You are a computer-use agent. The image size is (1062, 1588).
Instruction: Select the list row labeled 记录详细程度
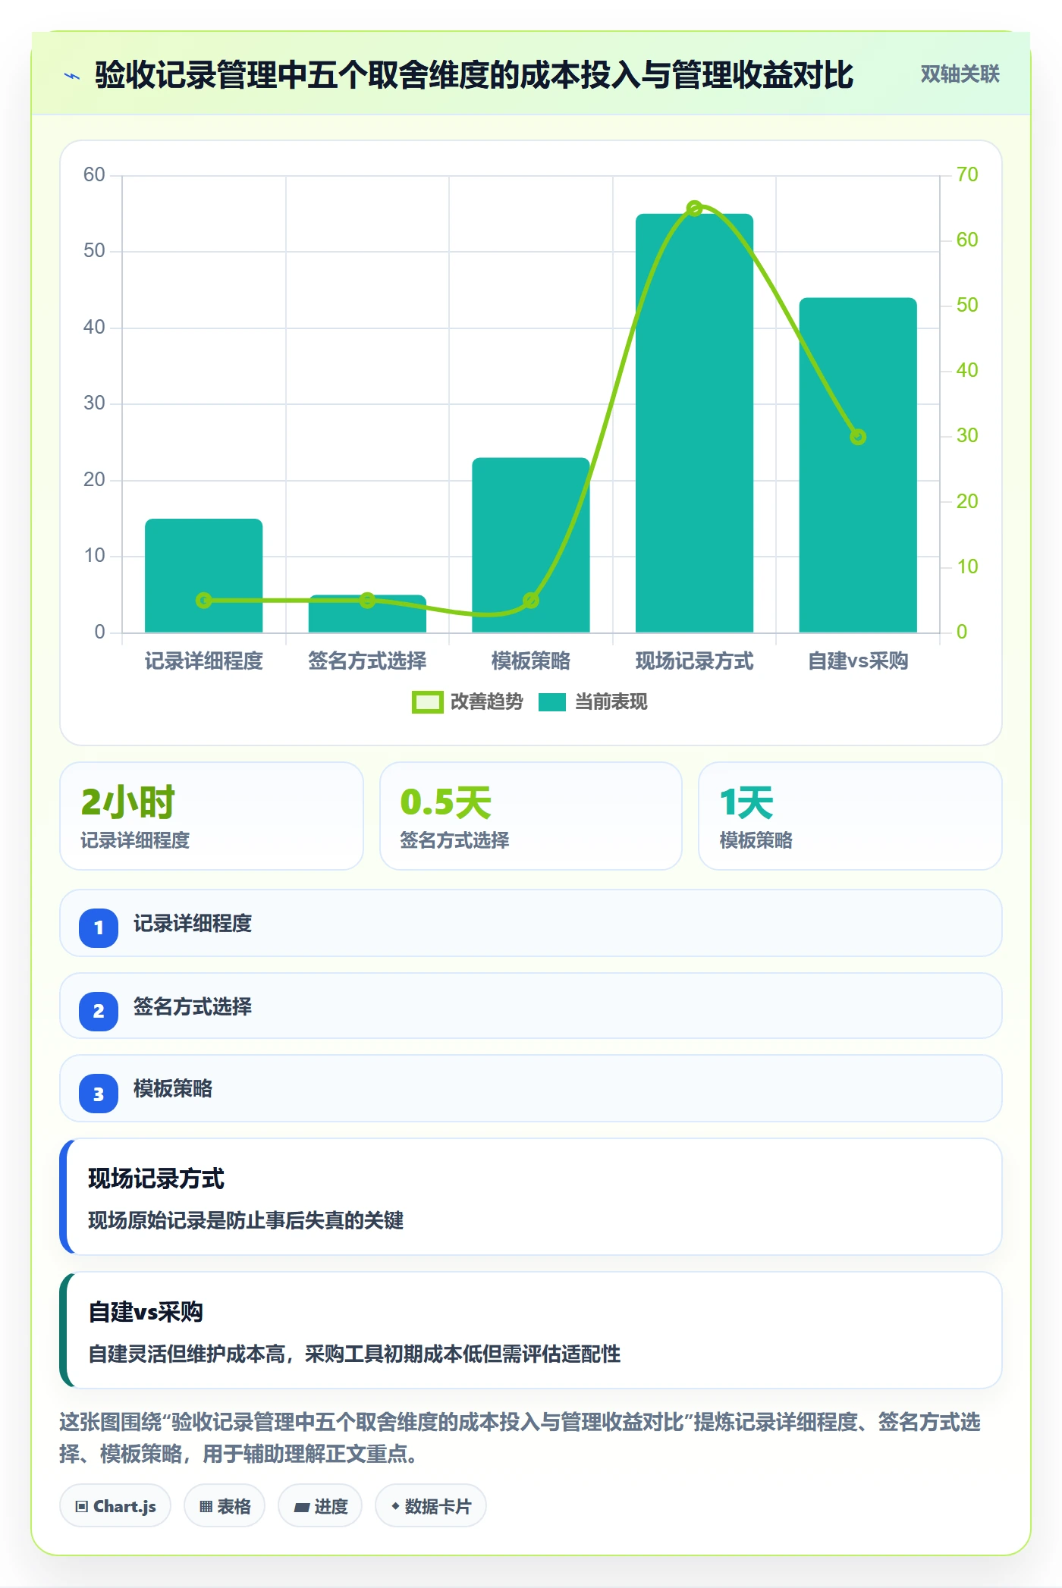coord(531,923)
